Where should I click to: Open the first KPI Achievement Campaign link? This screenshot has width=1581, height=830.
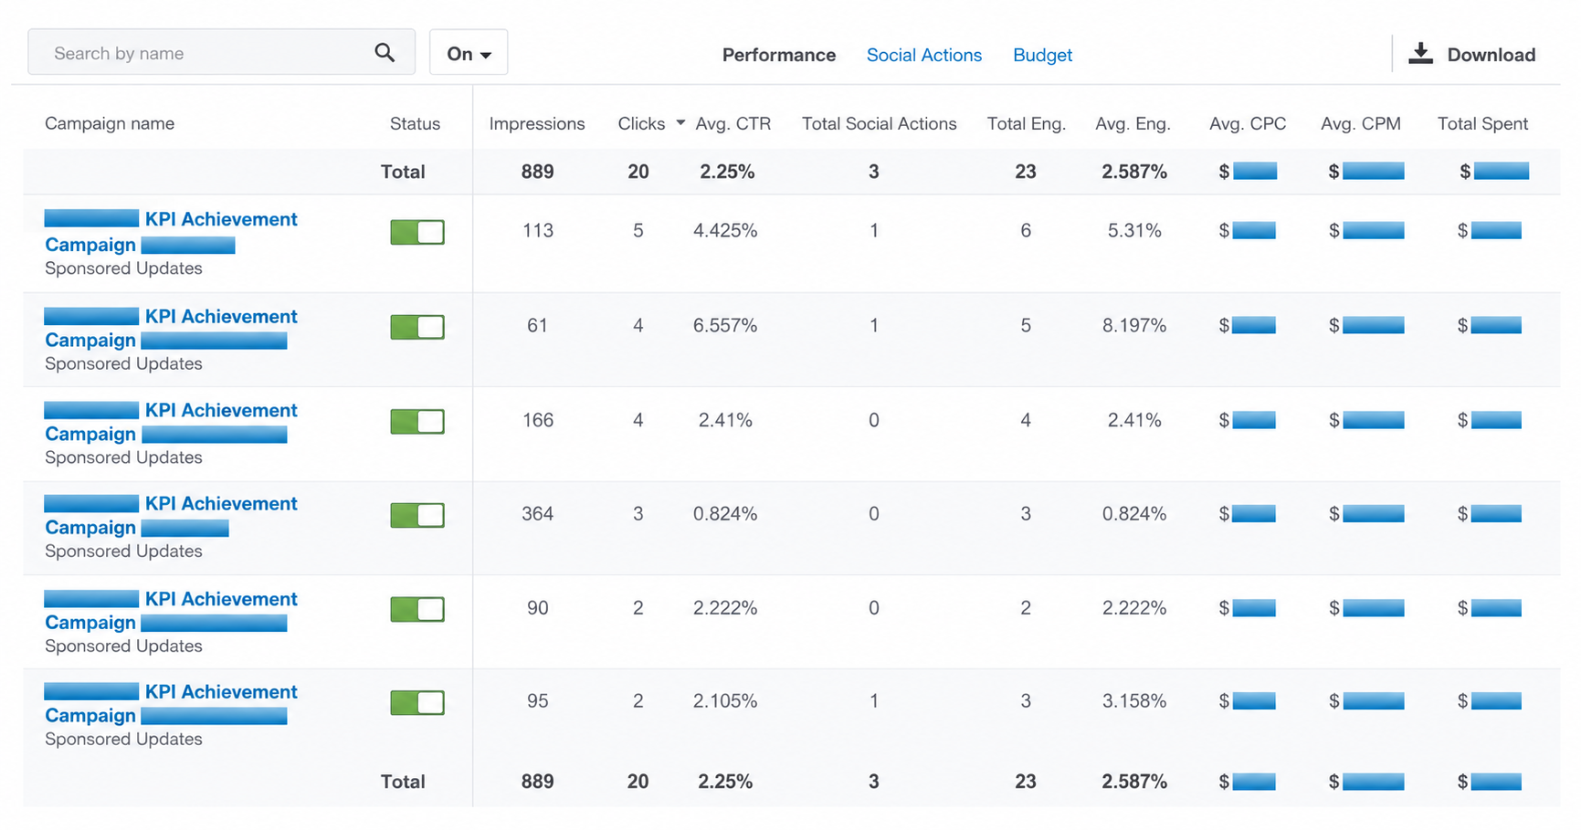click(171, 232)
